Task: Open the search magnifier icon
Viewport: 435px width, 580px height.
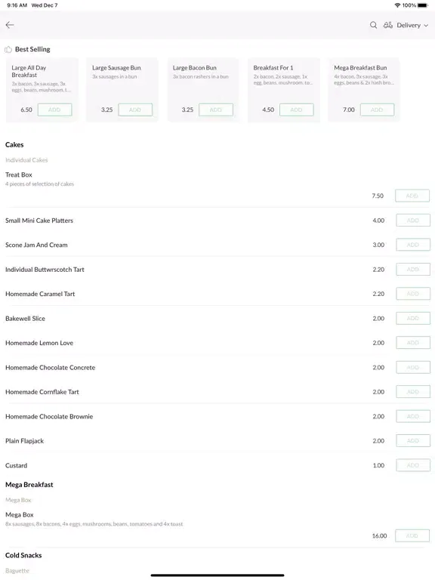Action: [373, 25]
